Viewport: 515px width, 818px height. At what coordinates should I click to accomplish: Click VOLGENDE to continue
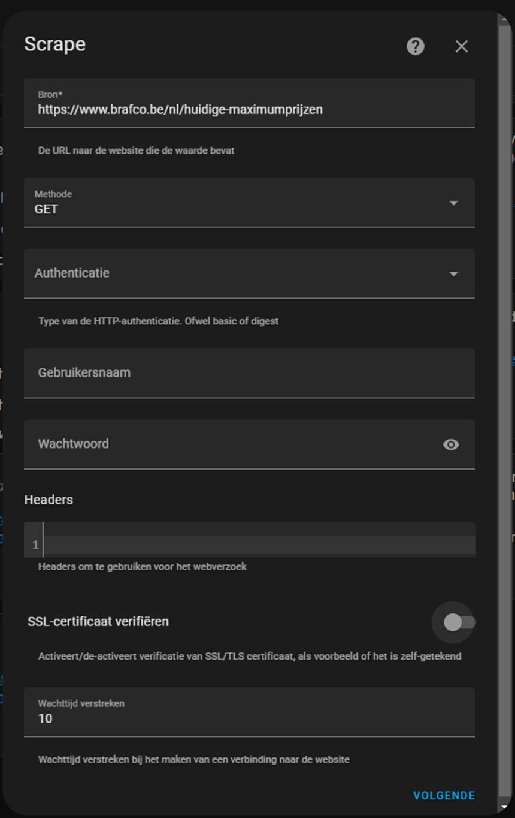pos(443,795)
